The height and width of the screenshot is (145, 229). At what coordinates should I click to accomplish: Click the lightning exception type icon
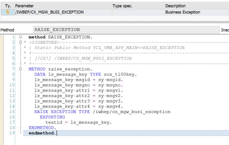click(7, 12)
